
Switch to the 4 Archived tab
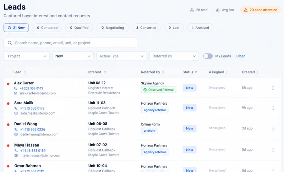[x=200, y=28]
